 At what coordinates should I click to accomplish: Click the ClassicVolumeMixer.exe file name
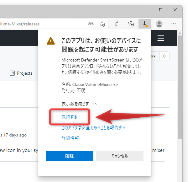tap(95, 84)
